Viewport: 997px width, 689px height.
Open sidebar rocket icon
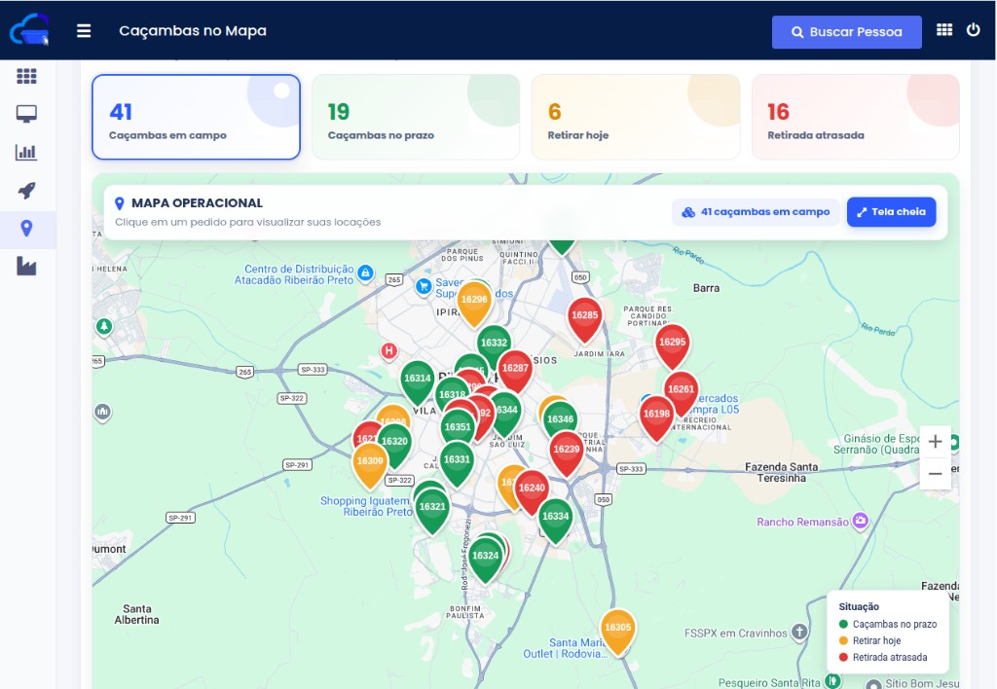click(26, 190)
